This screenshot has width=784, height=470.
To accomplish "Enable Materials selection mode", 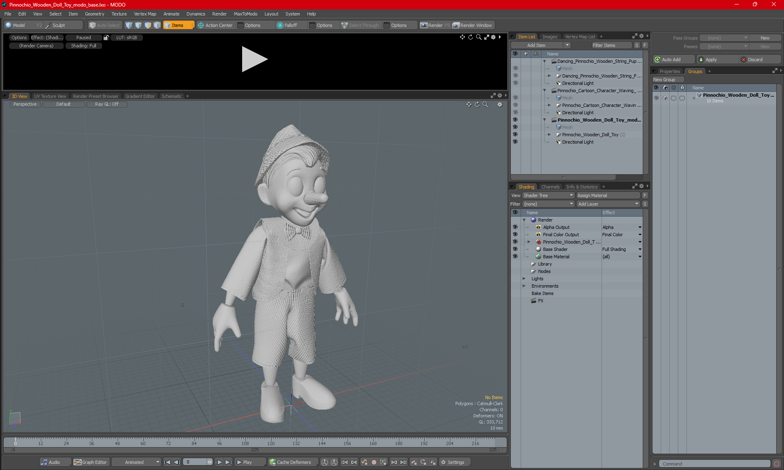I will pyautogui.click(x=157, y=25).
